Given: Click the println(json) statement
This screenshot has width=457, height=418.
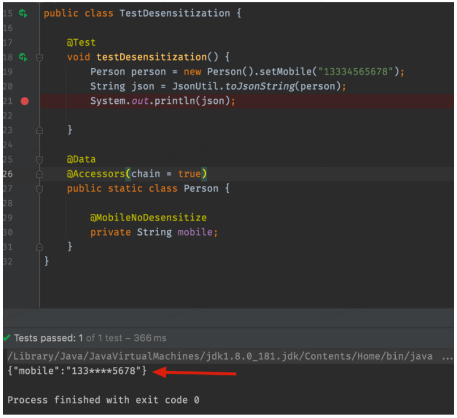Looking at the screenshot, I should [x=192, y=101].
